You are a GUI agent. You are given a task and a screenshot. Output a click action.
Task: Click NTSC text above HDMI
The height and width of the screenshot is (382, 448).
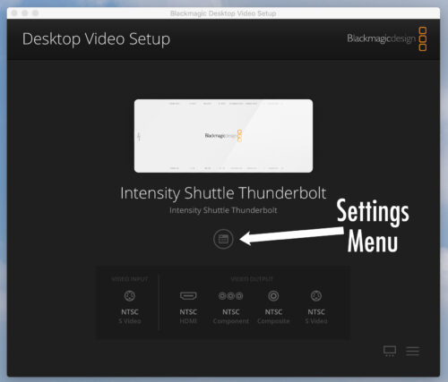coord(188,312)
